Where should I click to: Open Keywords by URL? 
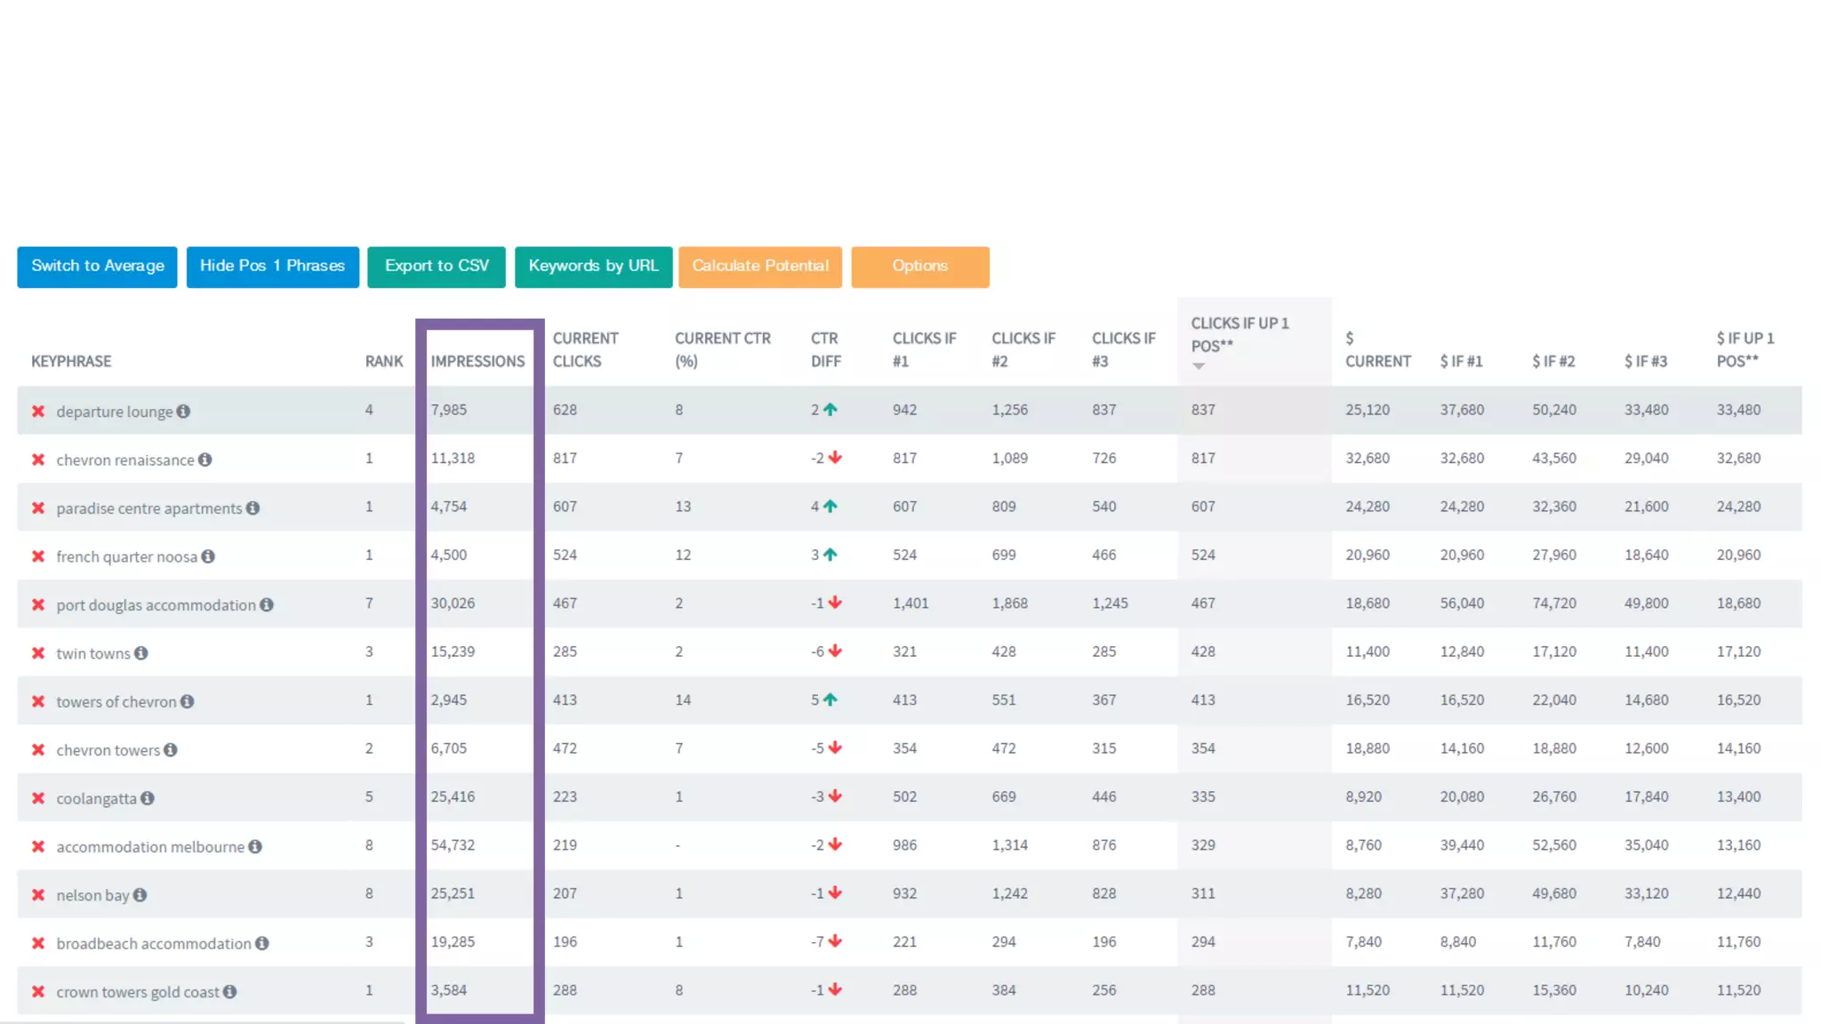593,267
